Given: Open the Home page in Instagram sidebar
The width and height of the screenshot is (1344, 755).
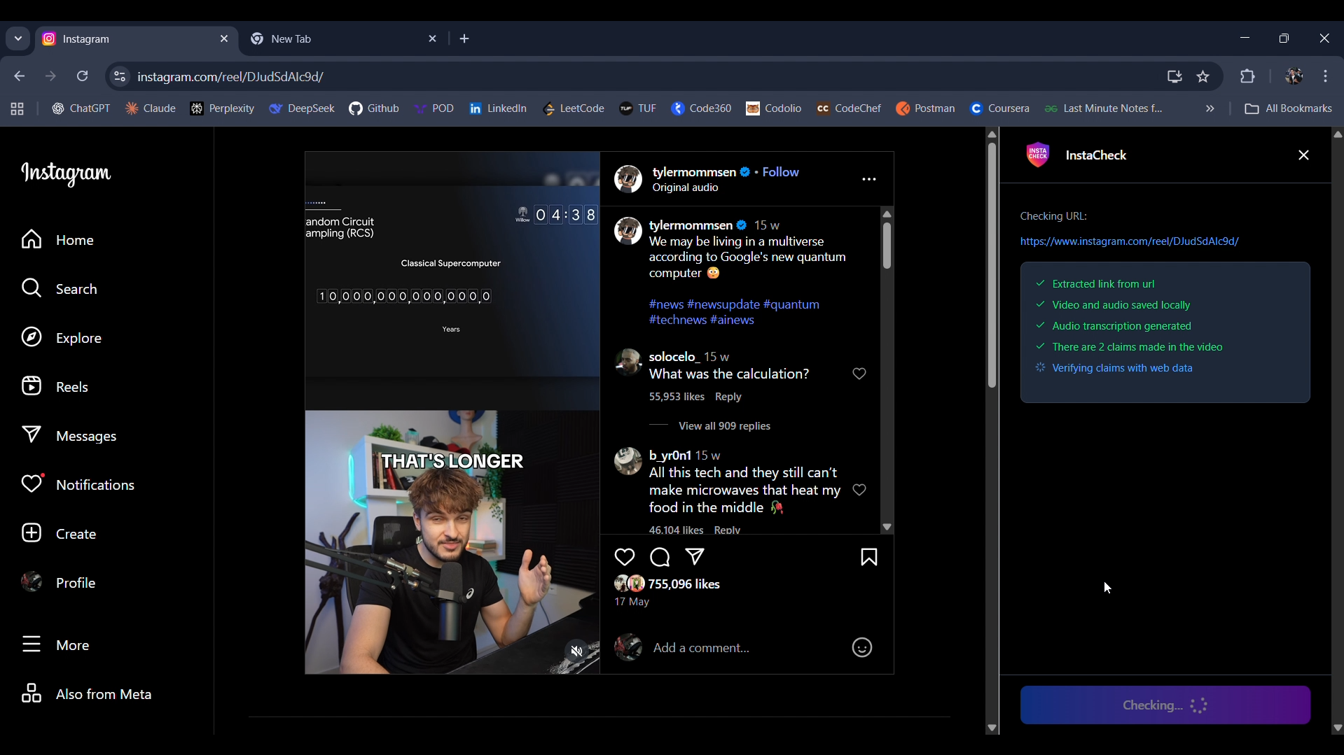Looking at the screenshot, I should [x=57, y=240].
